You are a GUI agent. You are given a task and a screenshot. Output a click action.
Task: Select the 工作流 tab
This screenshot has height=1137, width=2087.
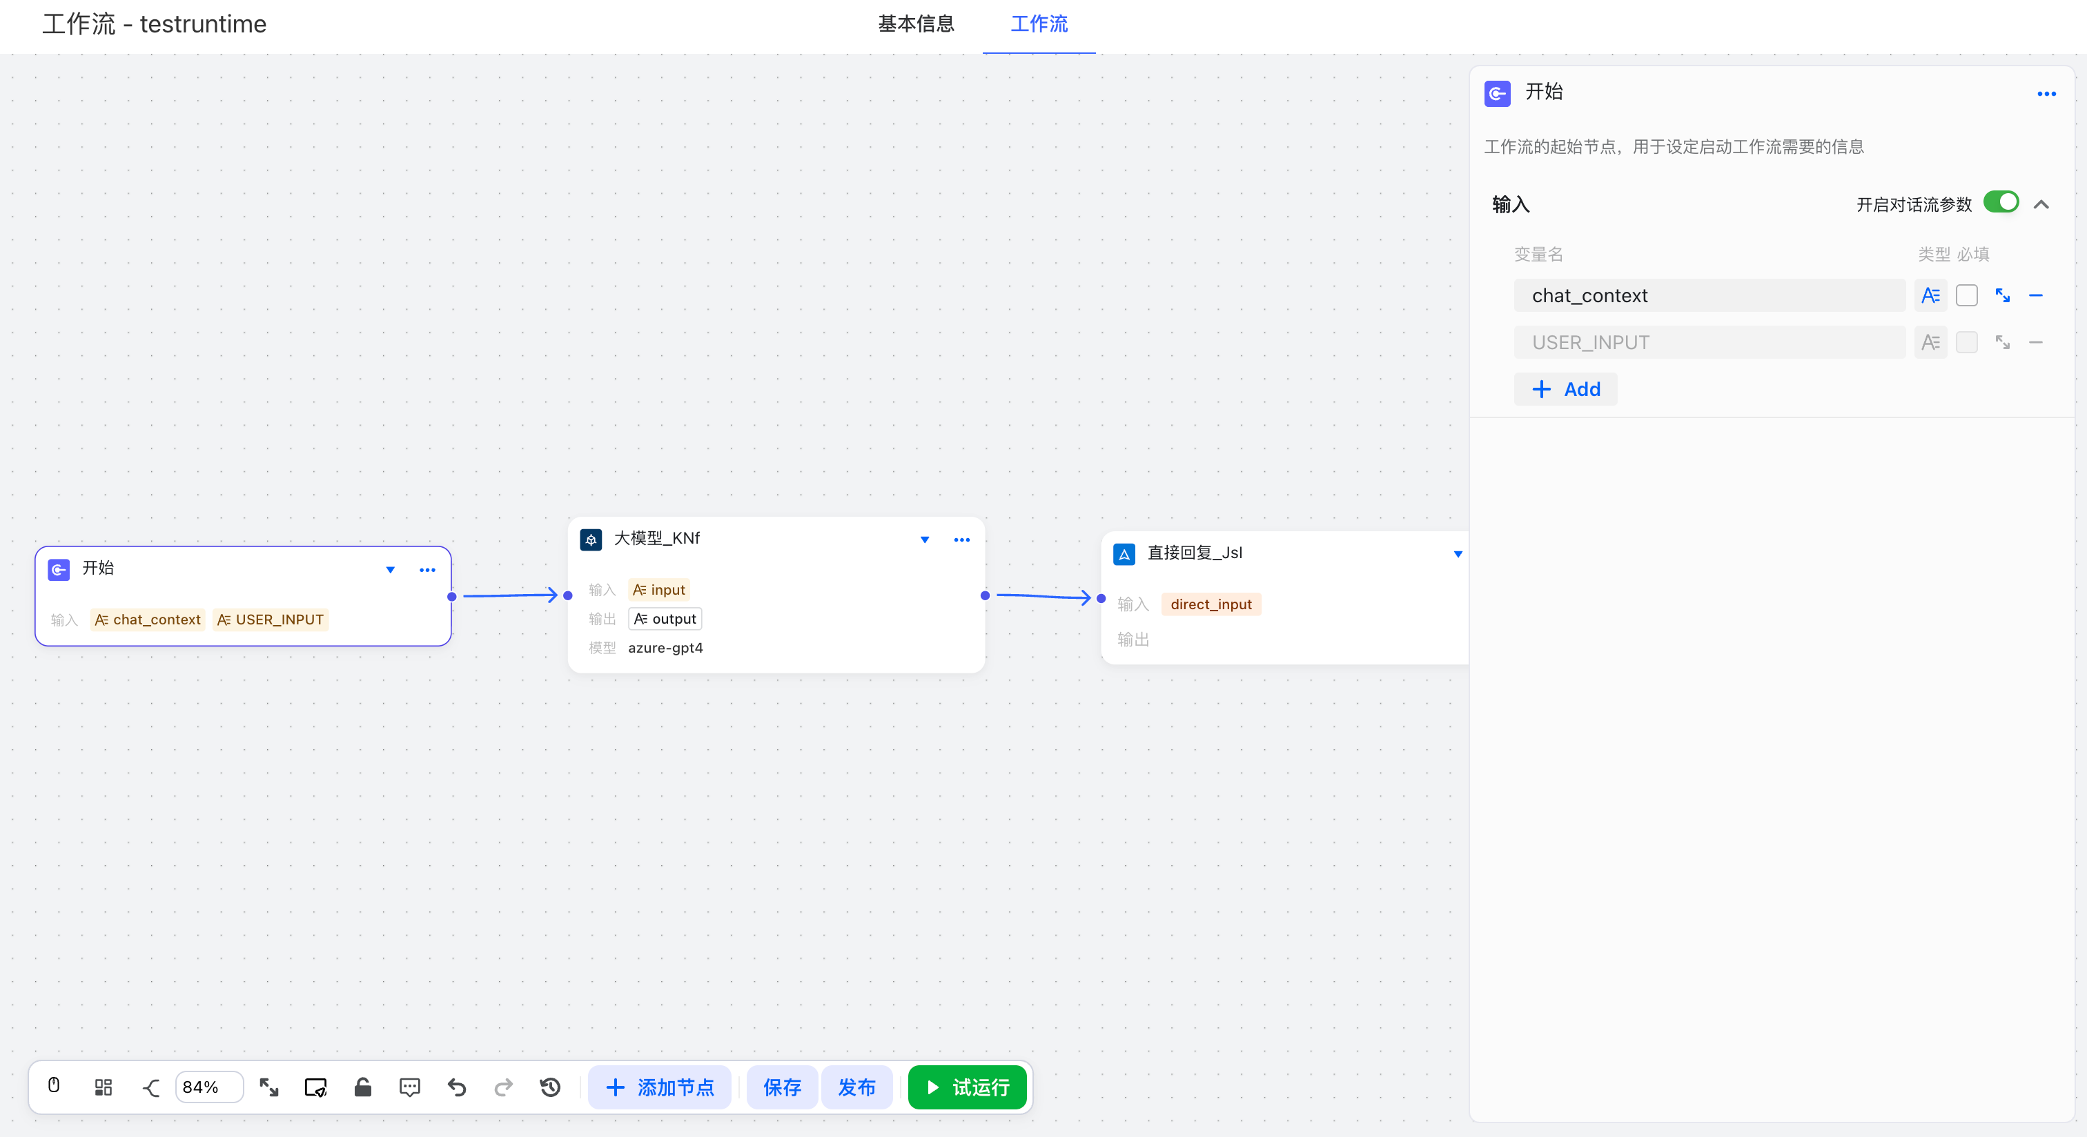click(1039, 24)
